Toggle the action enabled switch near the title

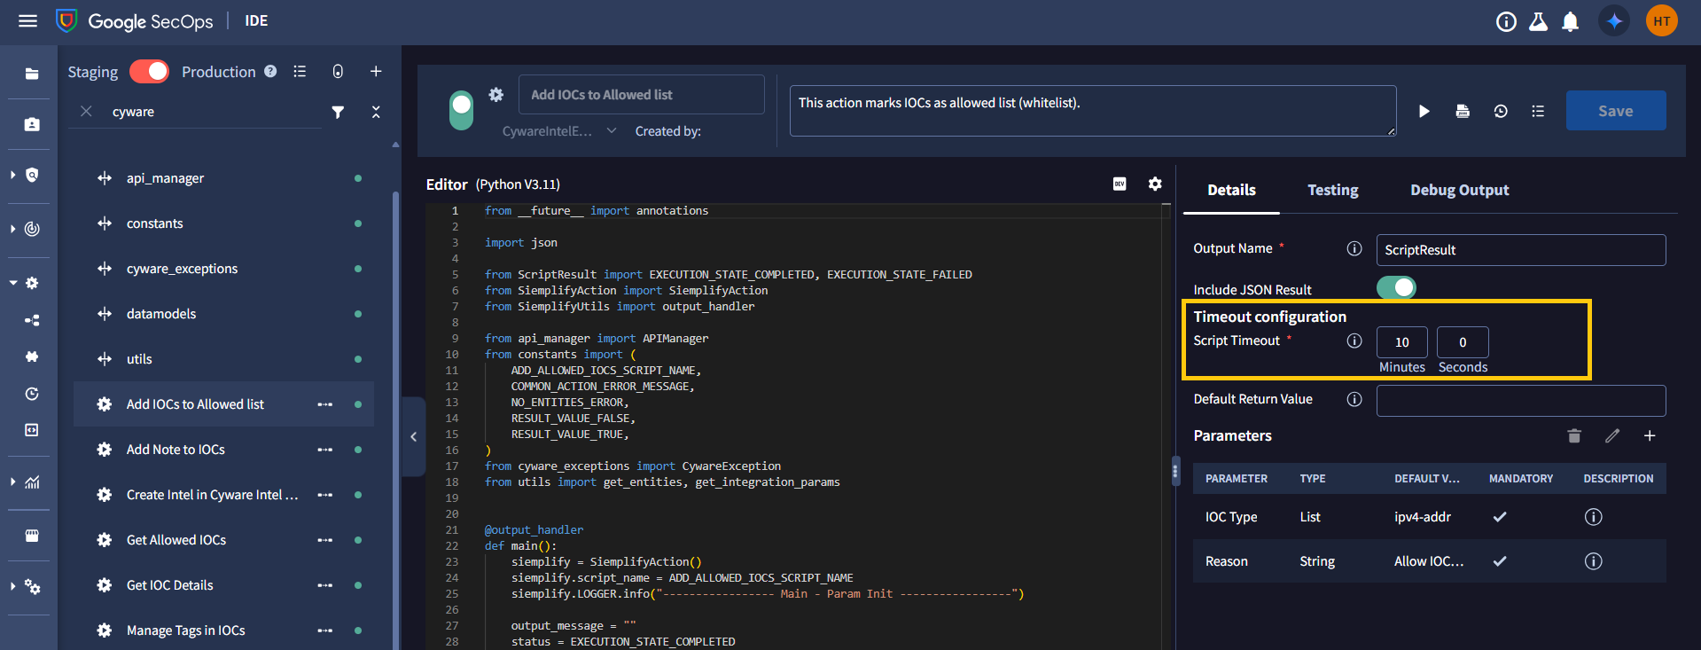[x=461, y=111]
